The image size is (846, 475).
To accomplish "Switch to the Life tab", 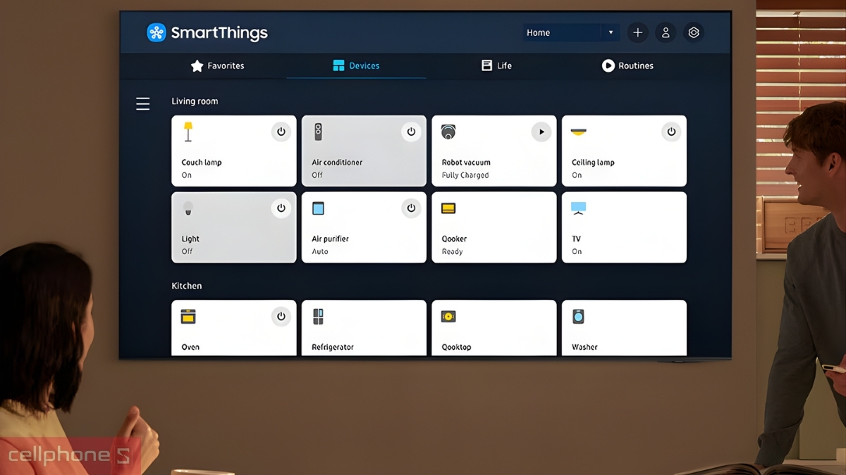I will pyautogui.click(x=497, y=65).
